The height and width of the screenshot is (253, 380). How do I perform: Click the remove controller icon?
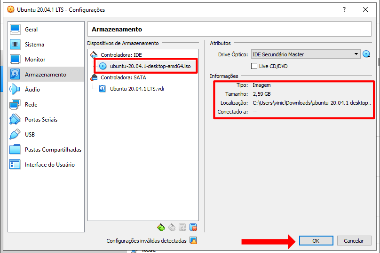(x=172, y=227)
